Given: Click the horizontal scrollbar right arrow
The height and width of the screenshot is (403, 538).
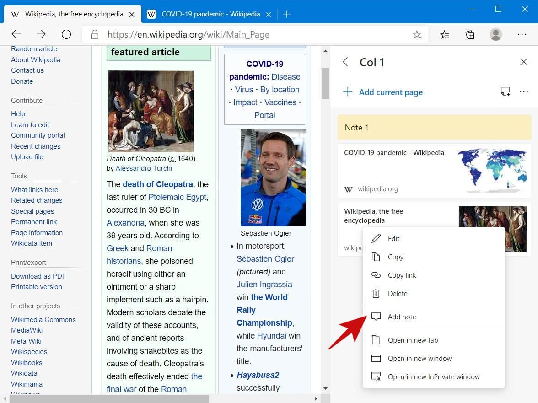Looking at the screenshot, I should (x=316, y=398).
